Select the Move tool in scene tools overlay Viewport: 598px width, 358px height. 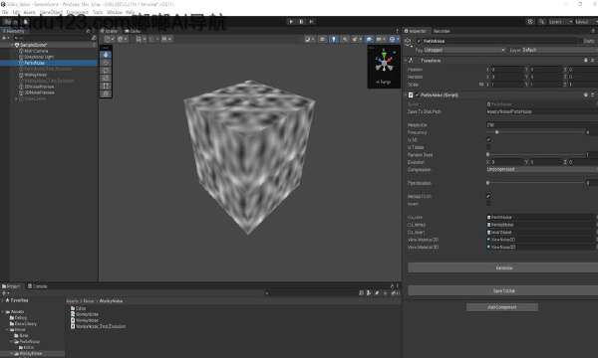(x=106, y=63)
